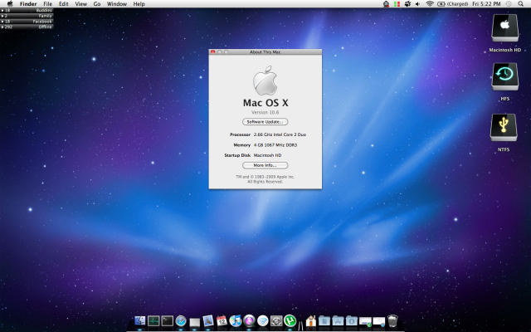Open the Mail eagle stamp icon
531x332 pixels.
208,321
